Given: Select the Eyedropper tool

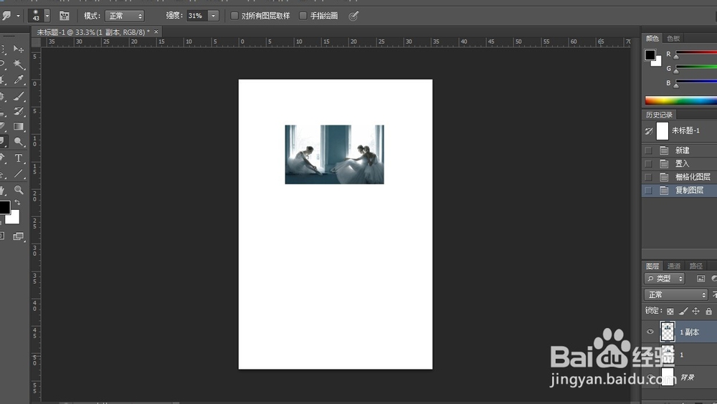Looking at the screenshot, I should pos(19,80).
